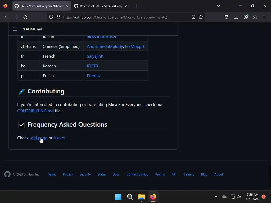The height and width of the screenshot is (203, 271).
Task: Toggle reader view for this page
Action: pyautogui.click(x=193, y=17)
